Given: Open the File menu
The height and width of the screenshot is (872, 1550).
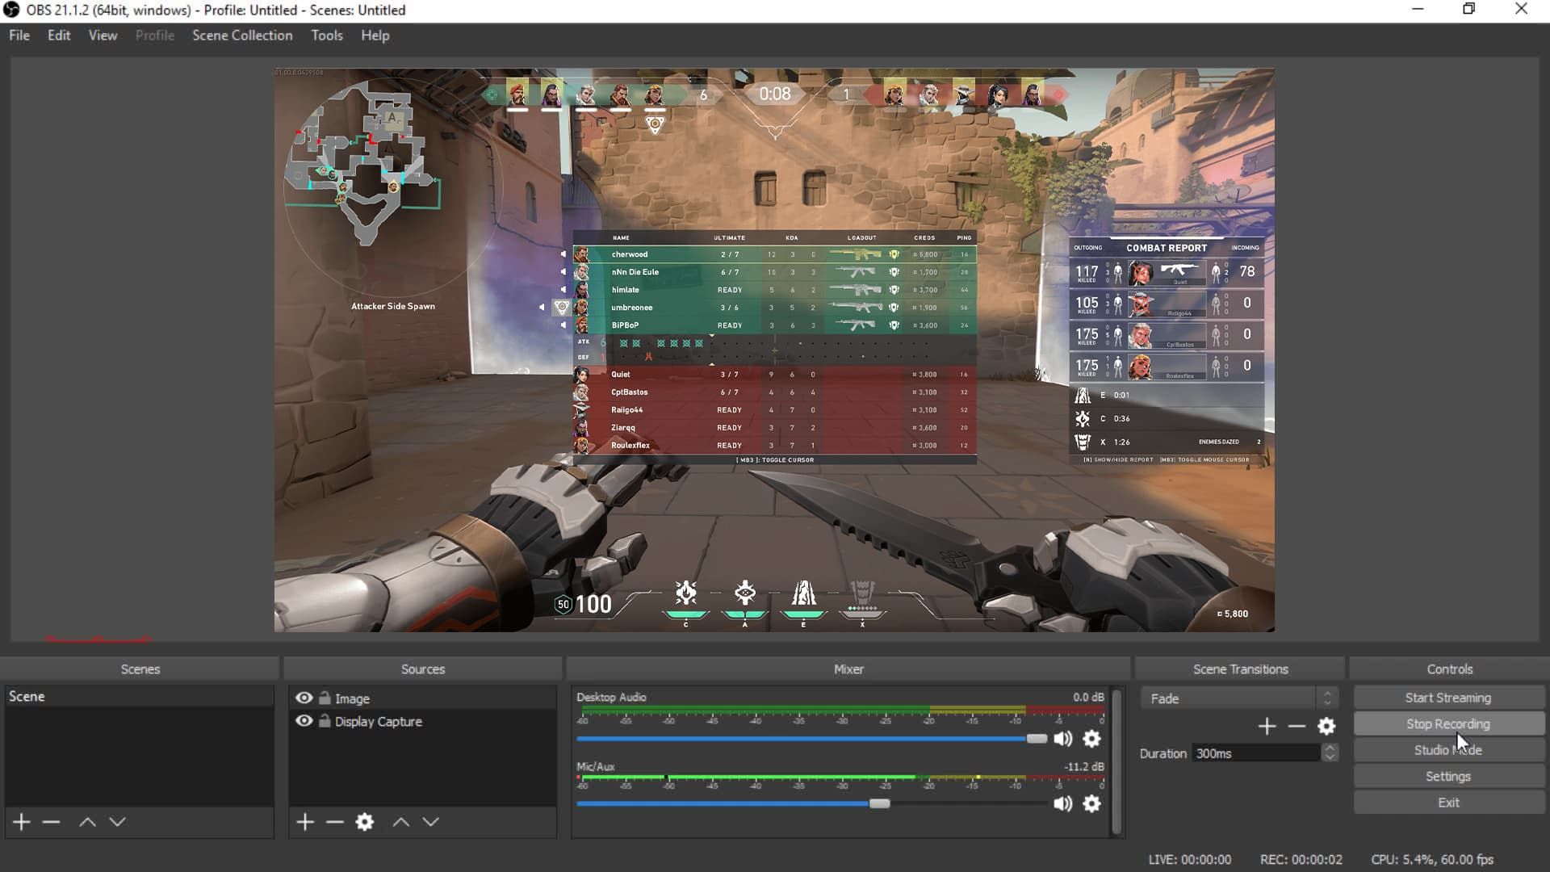Looking at the screenshot, I should [19, 36].
